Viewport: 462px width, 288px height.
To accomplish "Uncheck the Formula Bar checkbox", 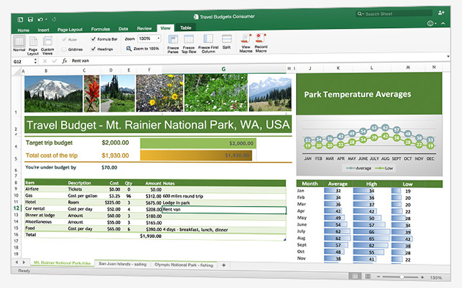I will pos(93,39).
